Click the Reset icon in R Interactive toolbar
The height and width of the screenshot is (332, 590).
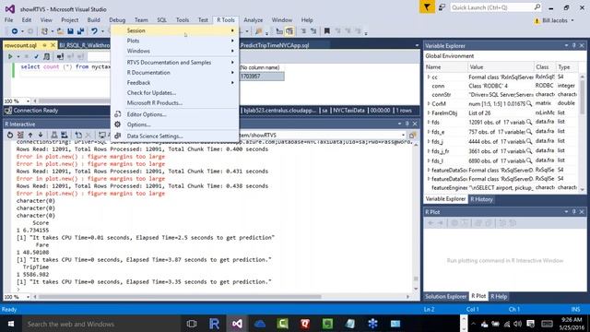point(10,135)
